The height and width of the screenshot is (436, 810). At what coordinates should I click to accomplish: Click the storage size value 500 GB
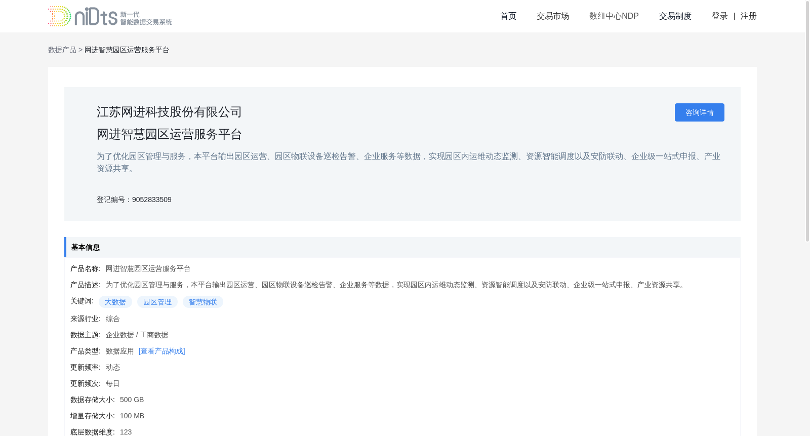tap(132, 400)
